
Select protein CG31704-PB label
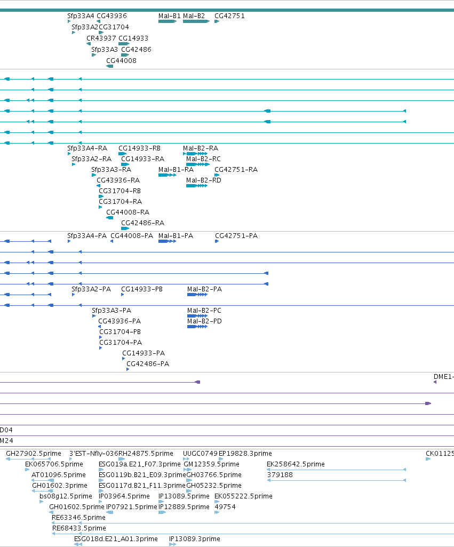120,332
